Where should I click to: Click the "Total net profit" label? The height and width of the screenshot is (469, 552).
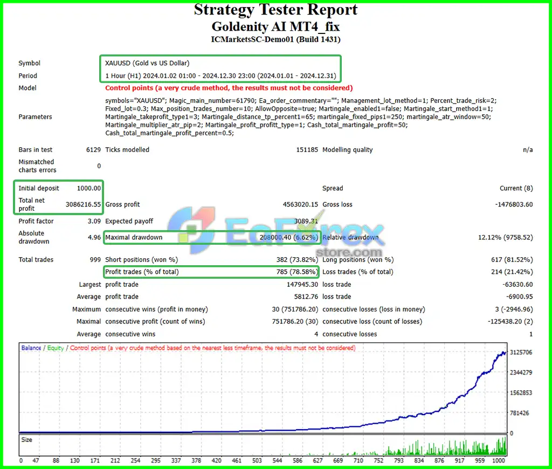click(x=32, y=204)
